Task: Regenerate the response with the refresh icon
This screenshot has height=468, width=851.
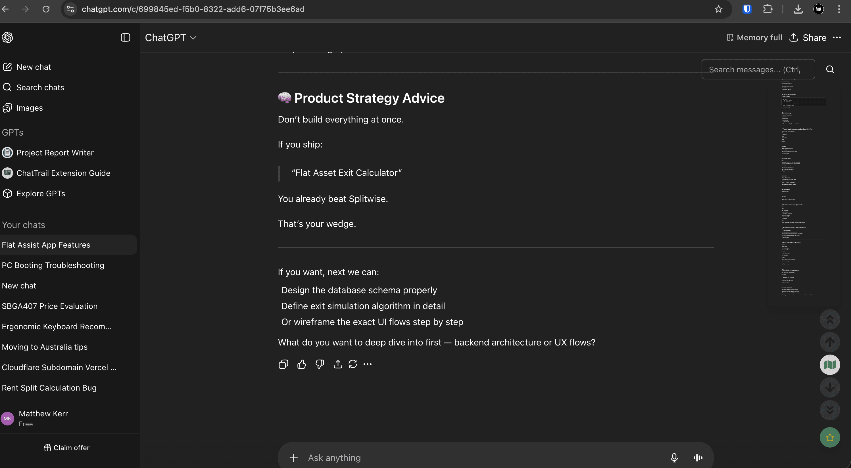Action: pos(353,364)
